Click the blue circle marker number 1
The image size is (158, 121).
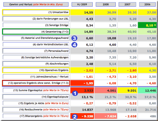(75, 93)
